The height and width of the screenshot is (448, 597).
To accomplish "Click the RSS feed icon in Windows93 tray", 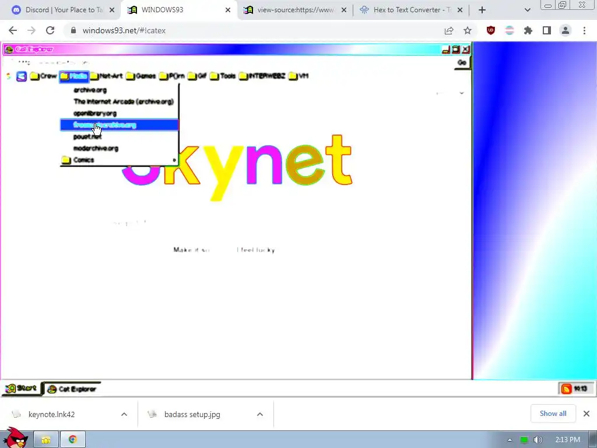I will pos(566,388).
